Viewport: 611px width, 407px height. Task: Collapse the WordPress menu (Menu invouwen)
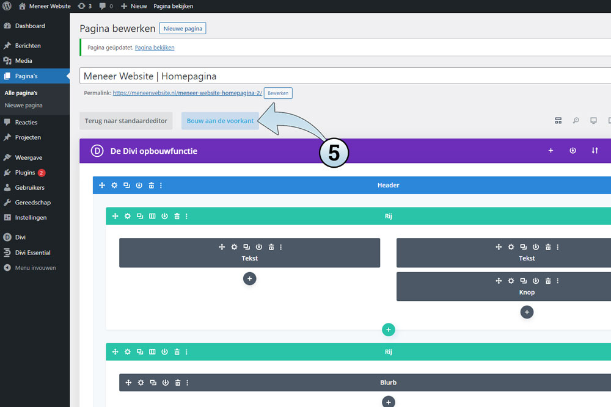pyautogui.click(x=35, y=267)
